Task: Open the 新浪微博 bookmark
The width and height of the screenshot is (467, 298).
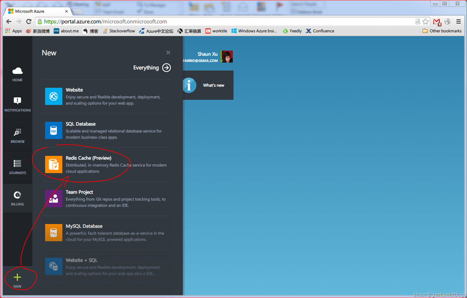Action: (38, 31)
